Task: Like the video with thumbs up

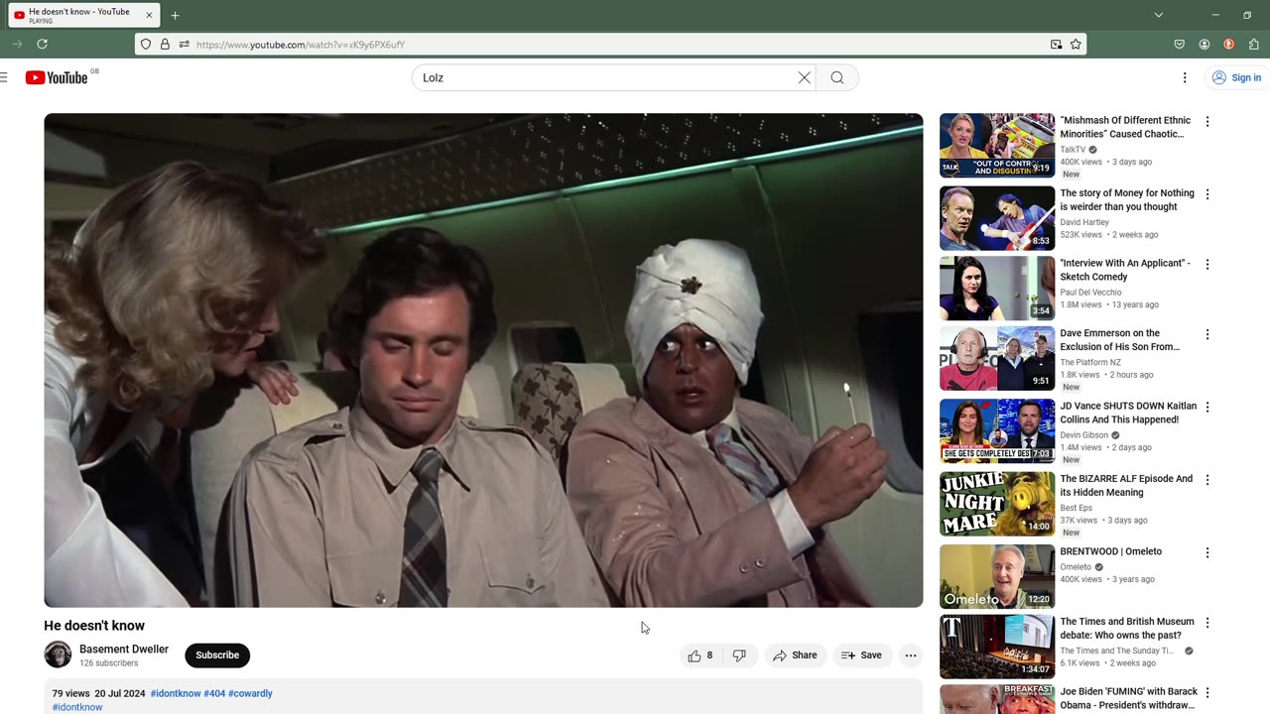Action: pyautogui.click(x=700, y=655)
